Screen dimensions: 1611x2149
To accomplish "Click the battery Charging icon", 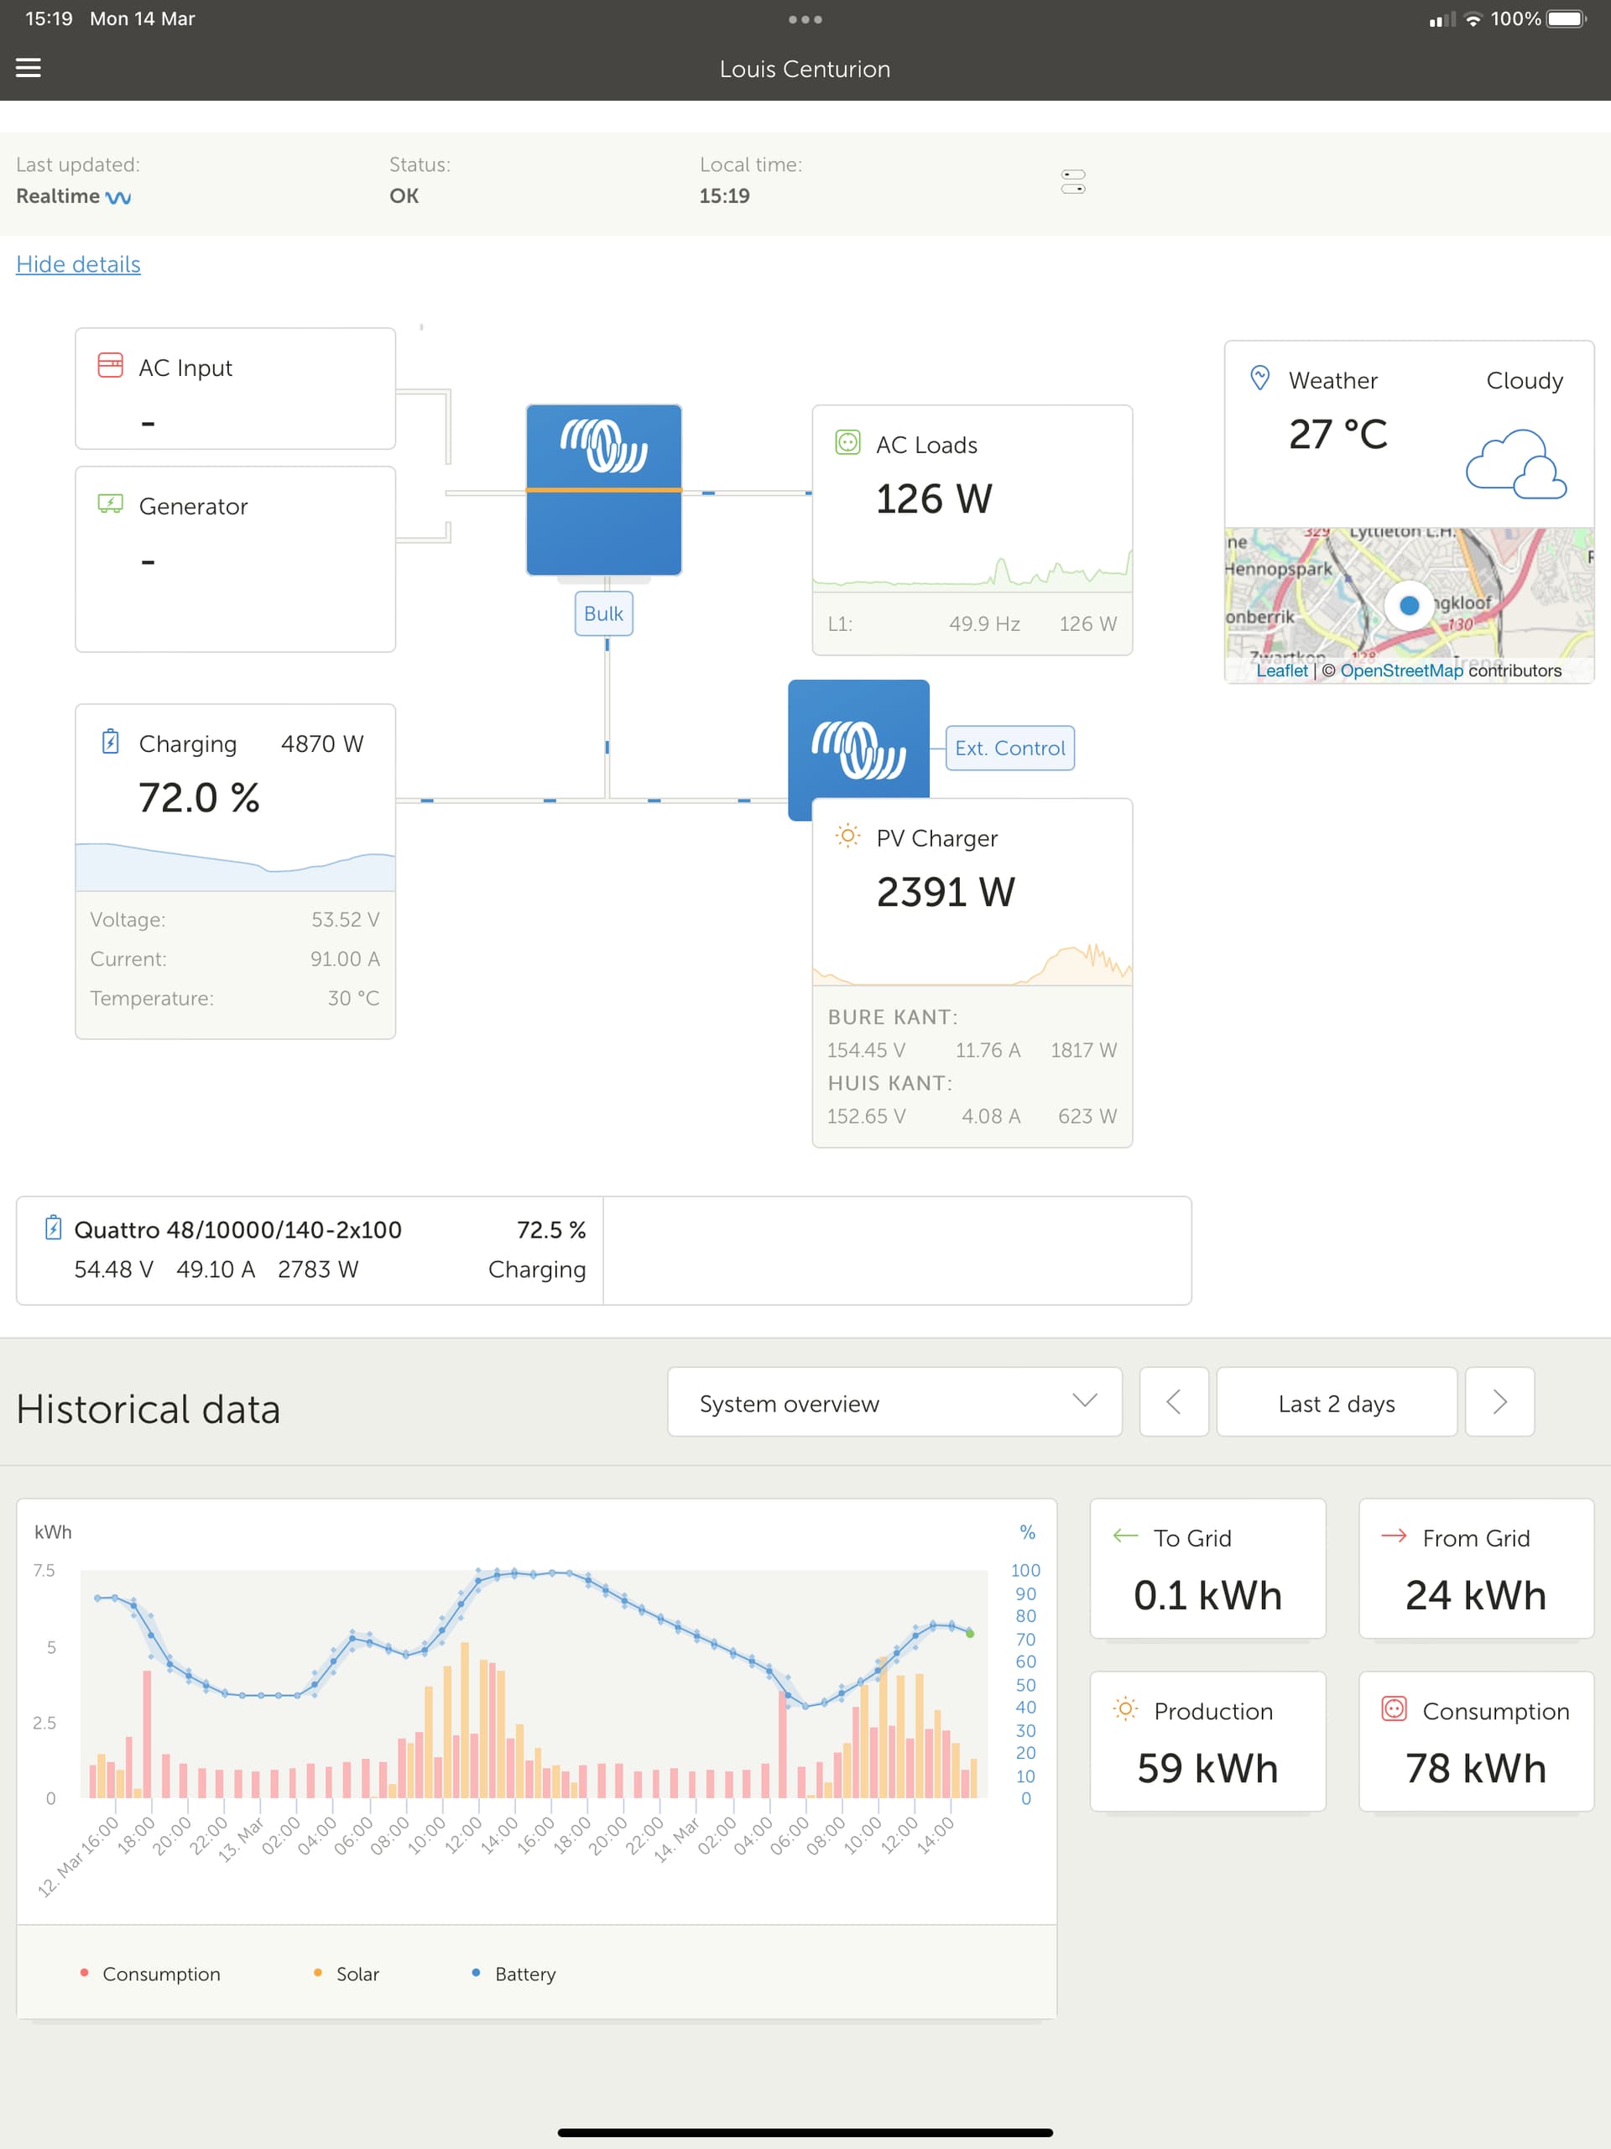I will click(111, 743).
